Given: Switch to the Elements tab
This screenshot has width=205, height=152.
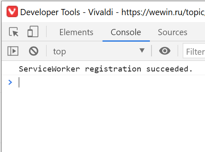Looking at the screenshot, I should click(x=76, y=32).
